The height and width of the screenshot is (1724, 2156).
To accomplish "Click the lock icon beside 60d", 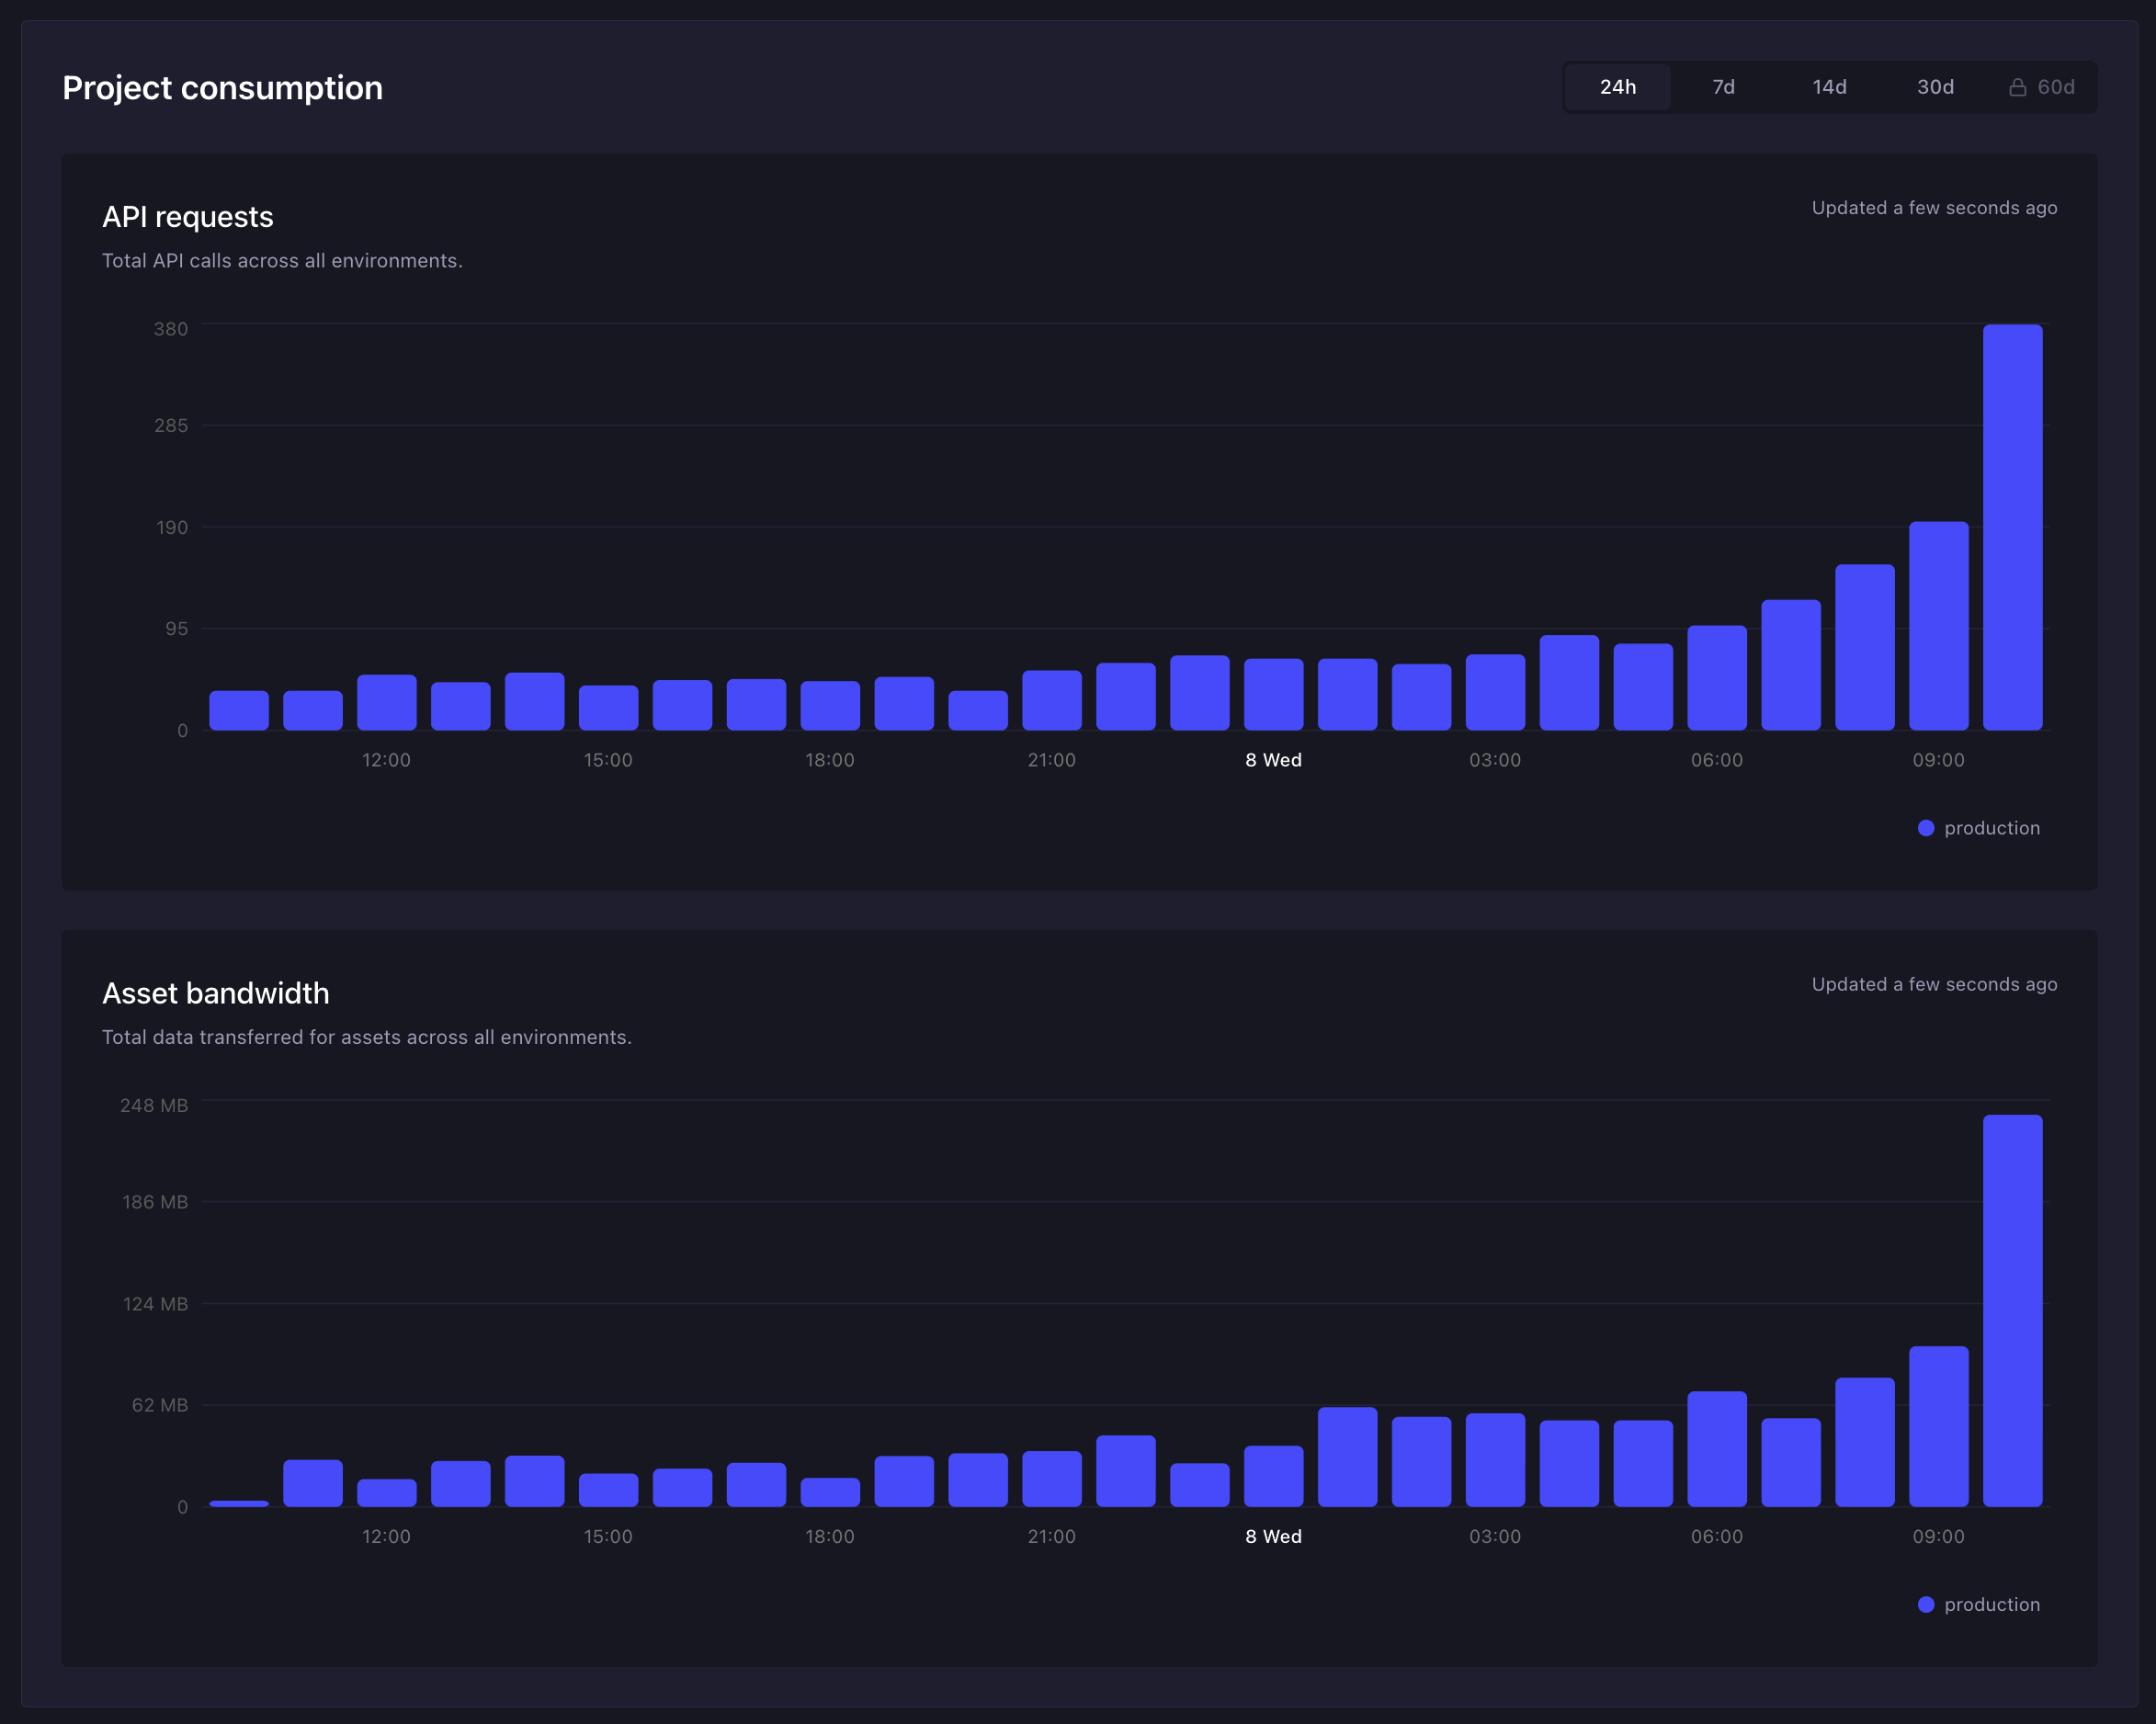I will [x=2017, y=87].
